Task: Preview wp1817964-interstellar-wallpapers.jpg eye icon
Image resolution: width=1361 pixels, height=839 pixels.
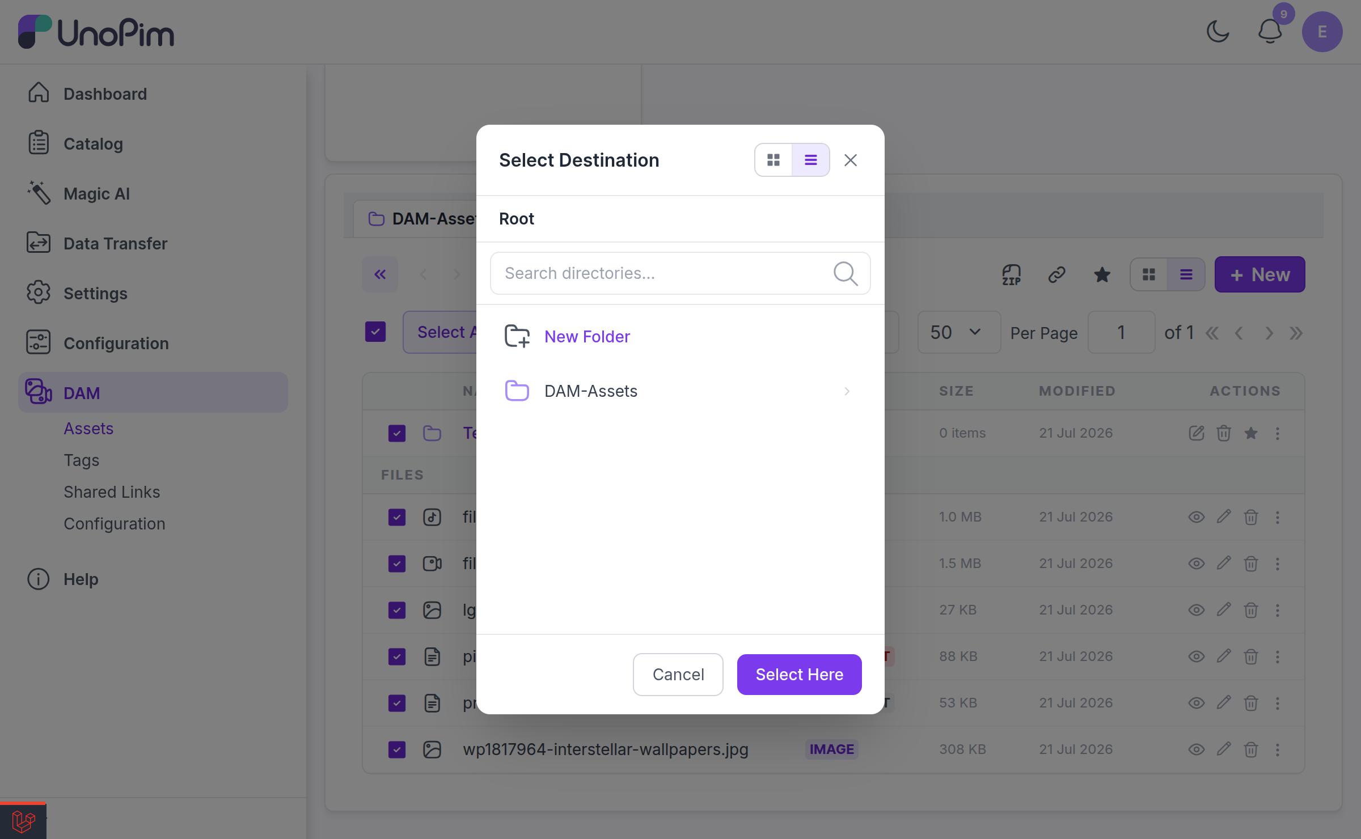Action: pyautogui.click(x=1197, y=749)
